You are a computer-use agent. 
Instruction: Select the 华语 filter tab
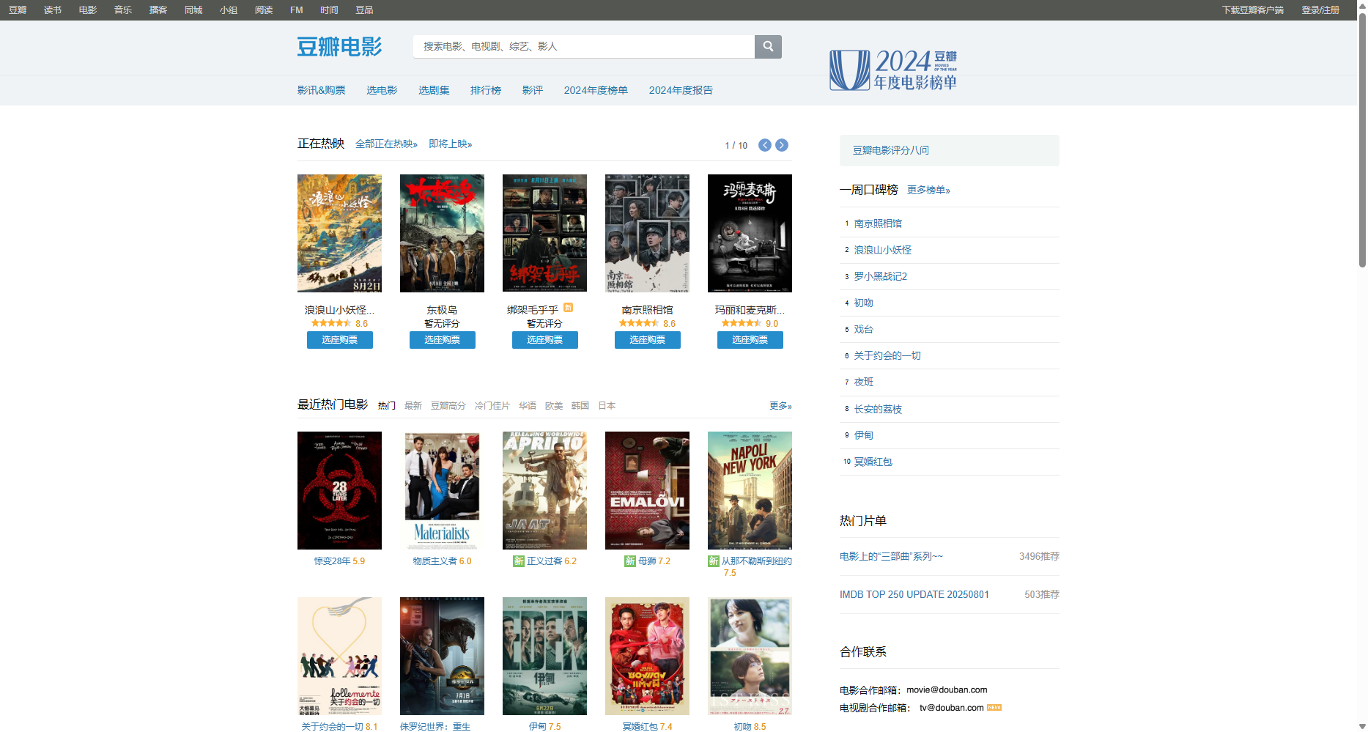(528, 406)
